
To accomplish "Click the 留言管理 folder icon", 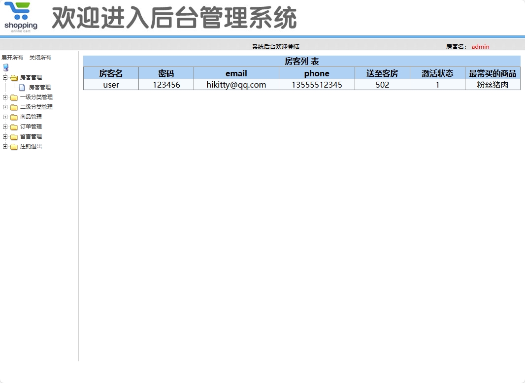I will tap(14, 136).
